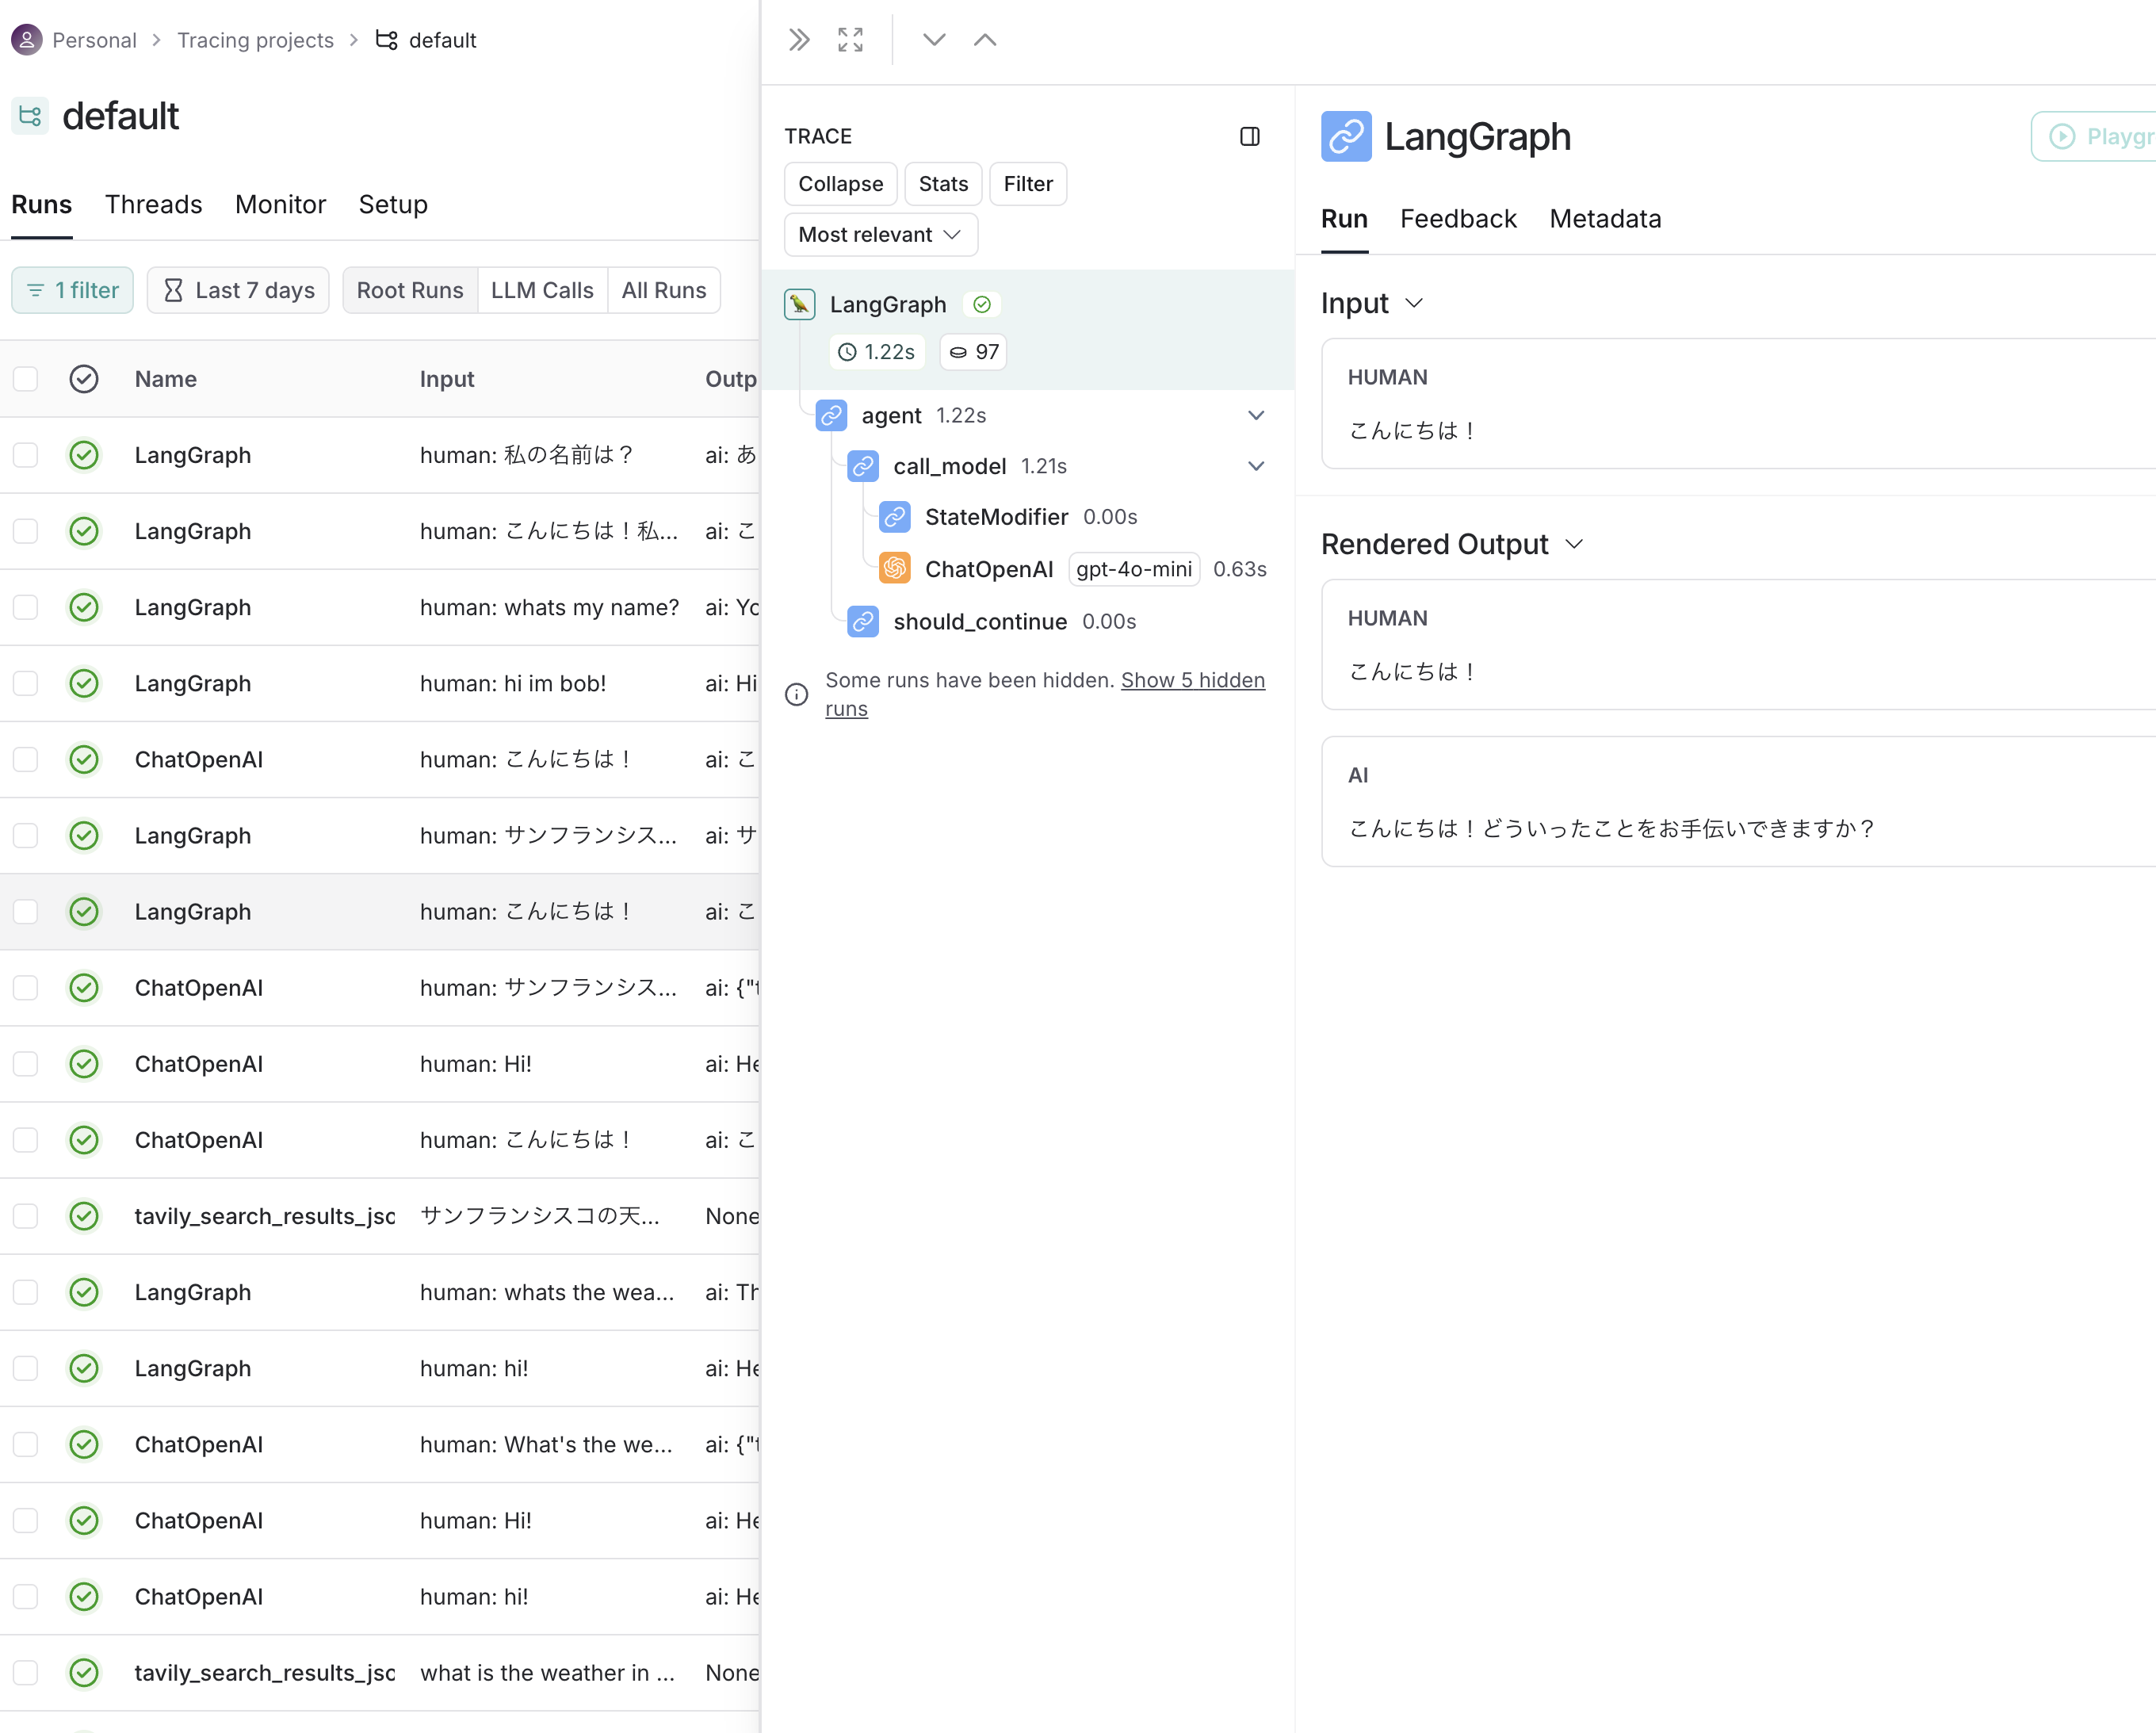
Task: Open the Most relevant sorting dropdown
Action: tap(880, 235)
